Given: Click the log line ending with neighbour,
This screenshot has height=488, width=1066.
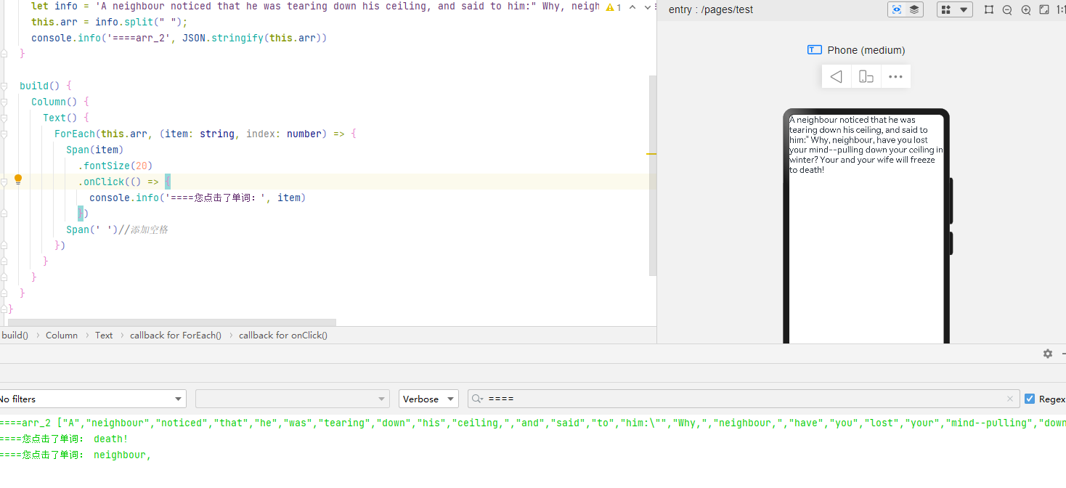Looking at the screenshot, I should 76,455.
